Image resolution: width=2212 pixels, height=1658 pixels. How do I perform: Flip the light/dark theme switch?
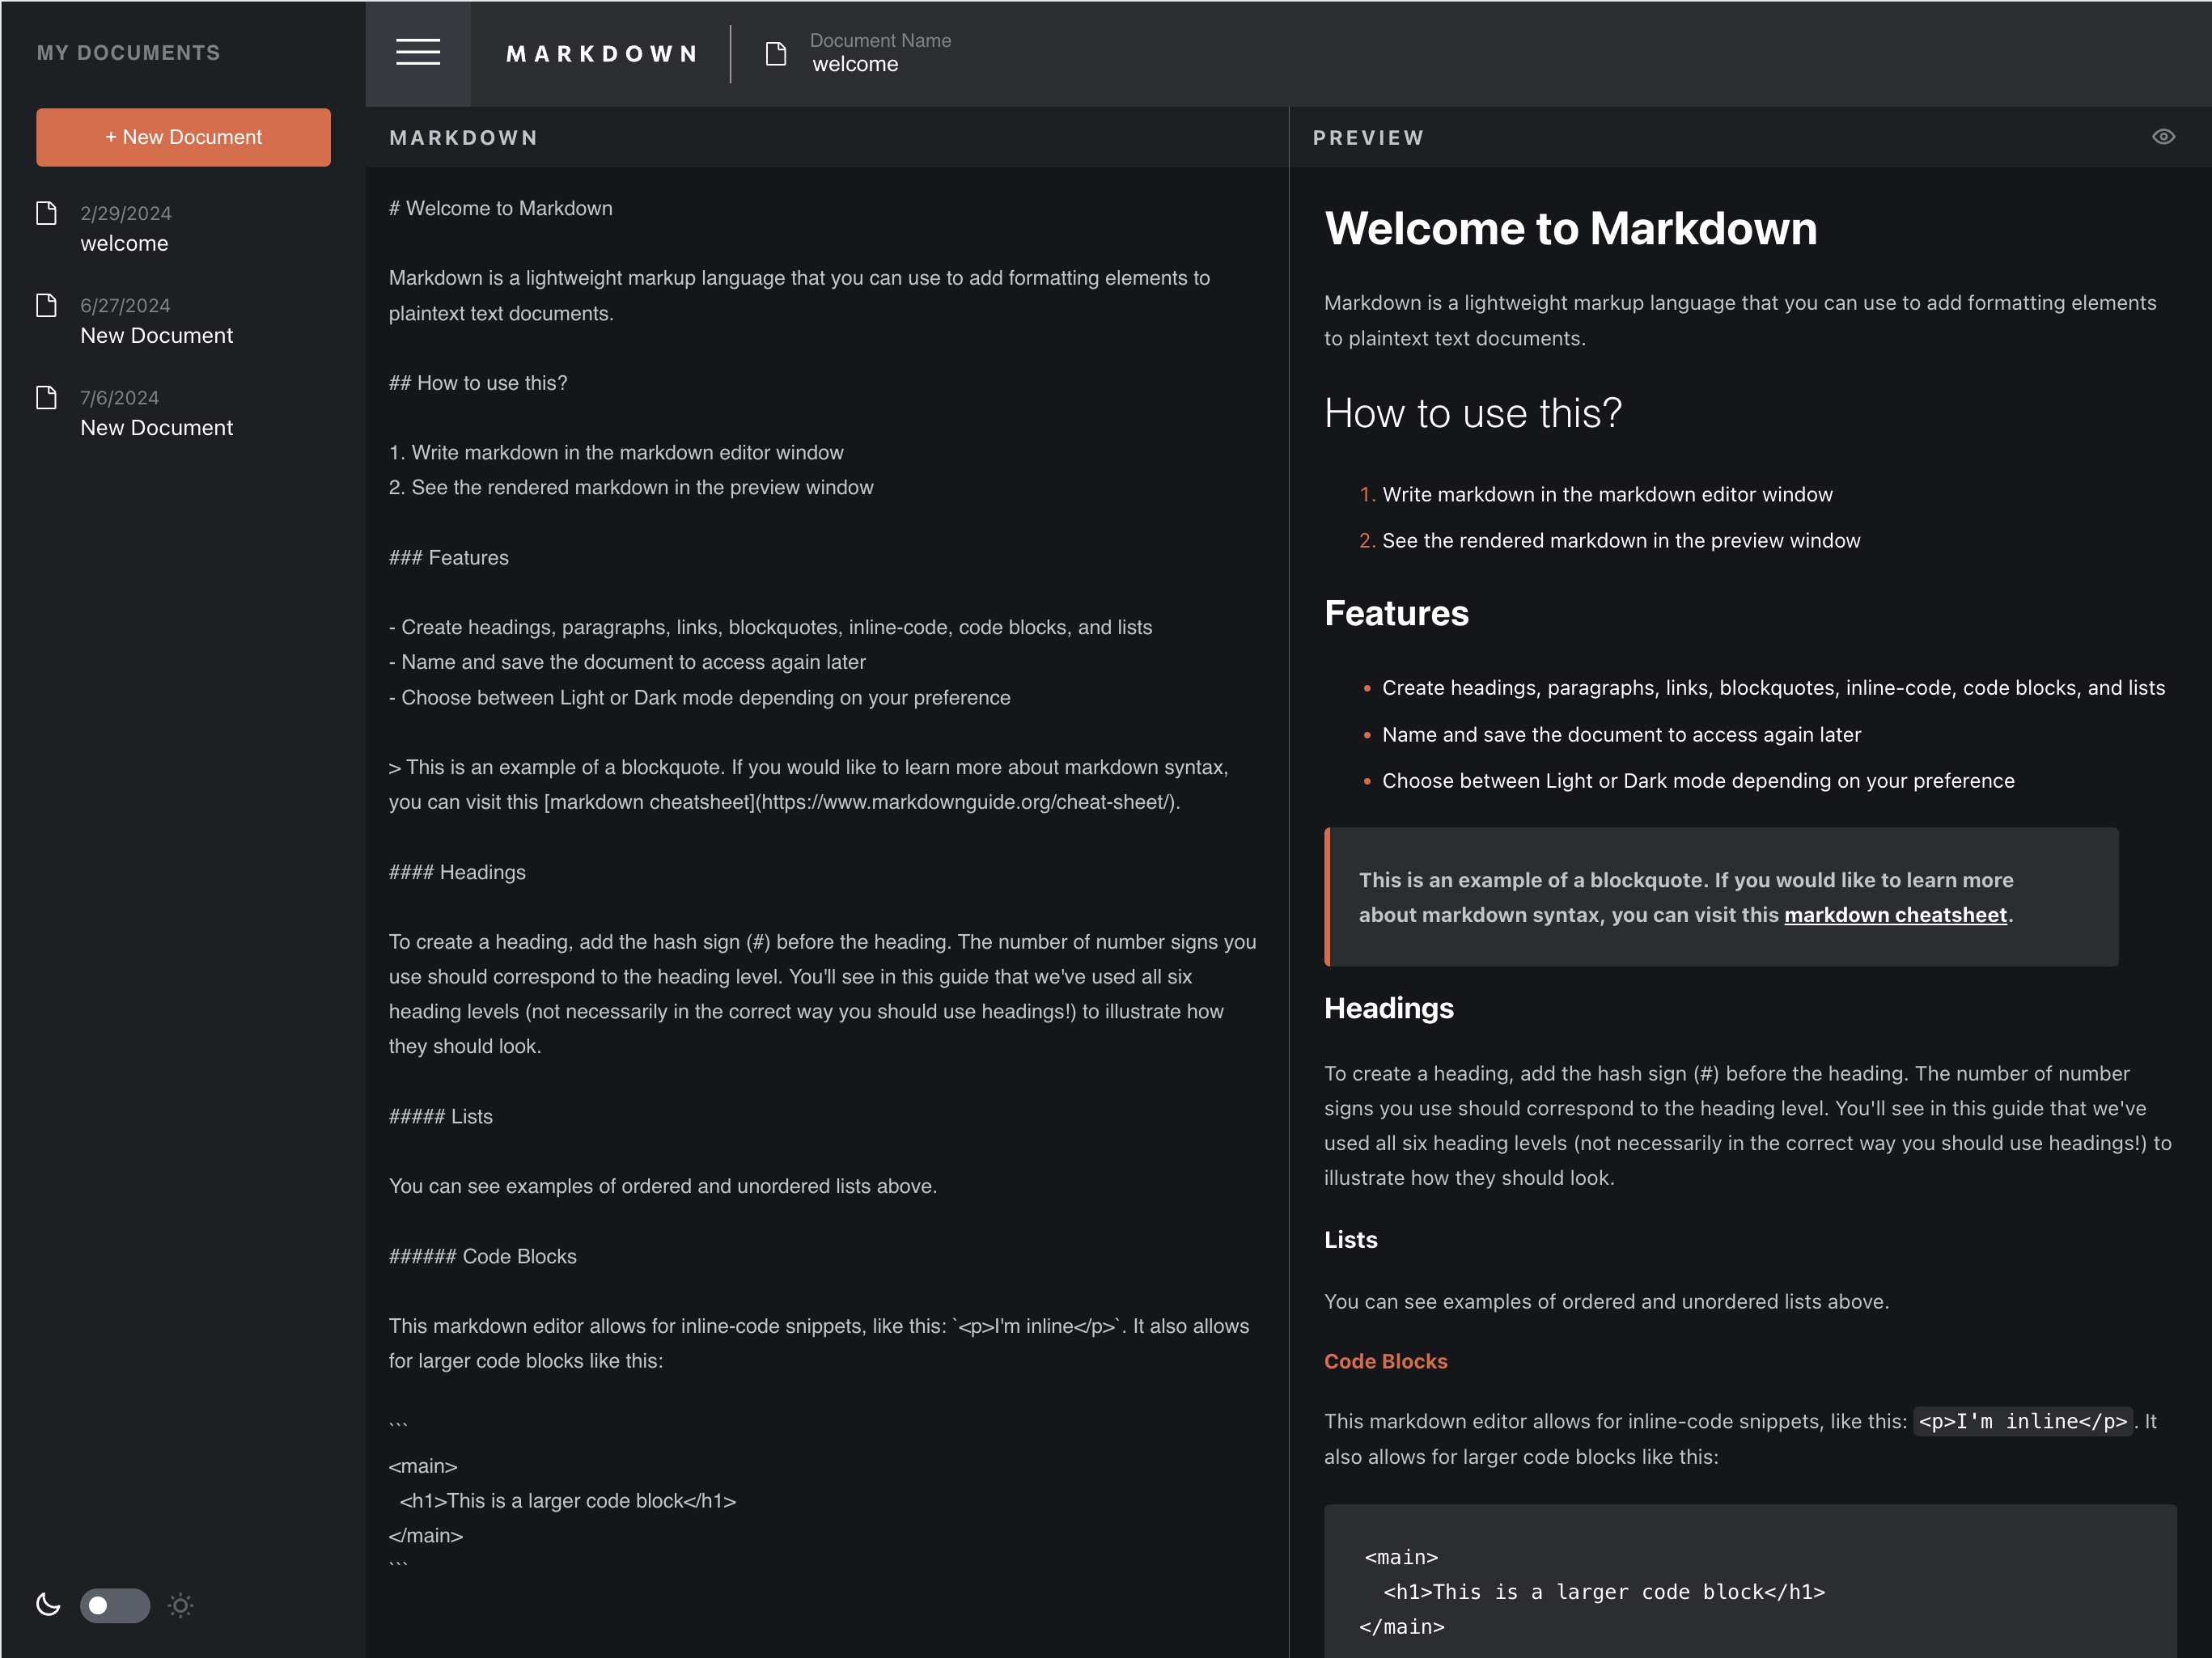point(115,1605)
